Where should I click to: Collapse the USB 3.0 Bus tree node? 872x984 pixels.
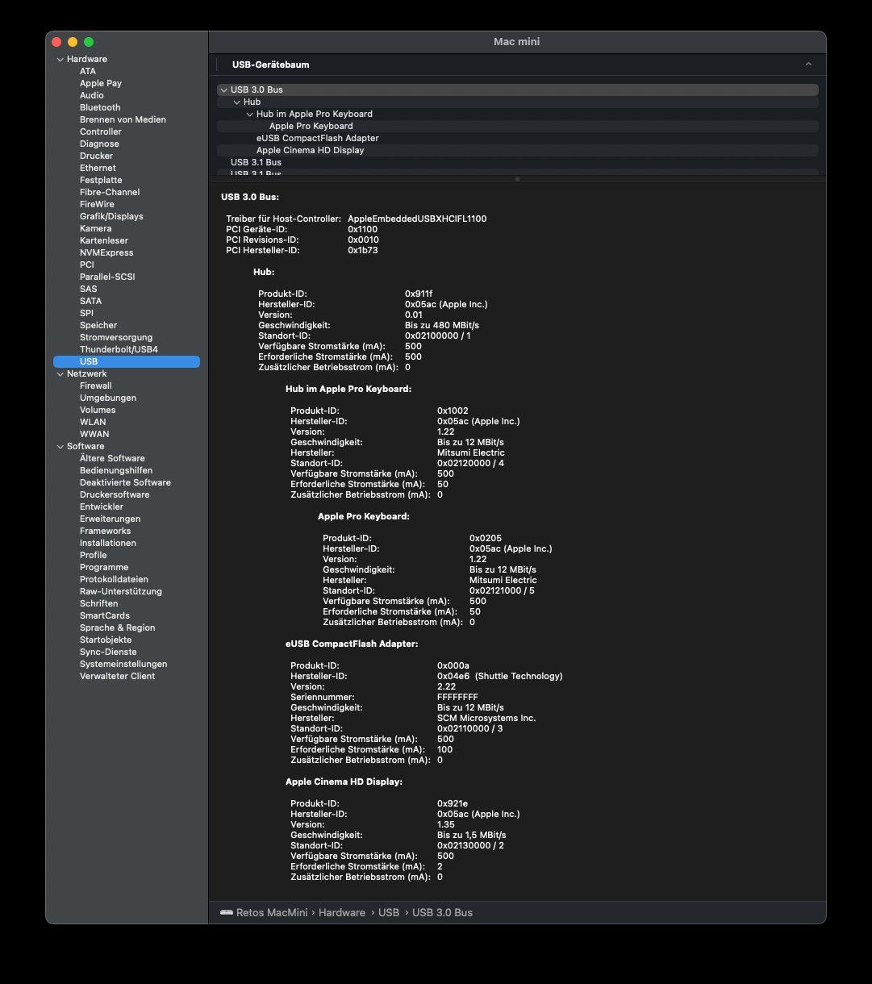(223, 90)
